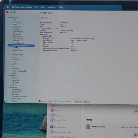
Task: Select Power in the sidebar
Action: pyautogui.click(x=15, y=57)
